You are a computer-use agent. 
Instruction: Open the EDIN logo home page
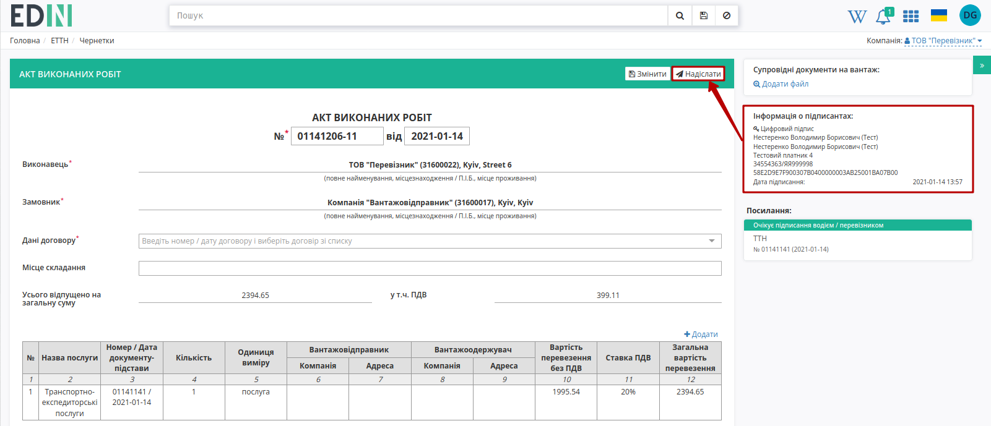(x=41, y=15)
